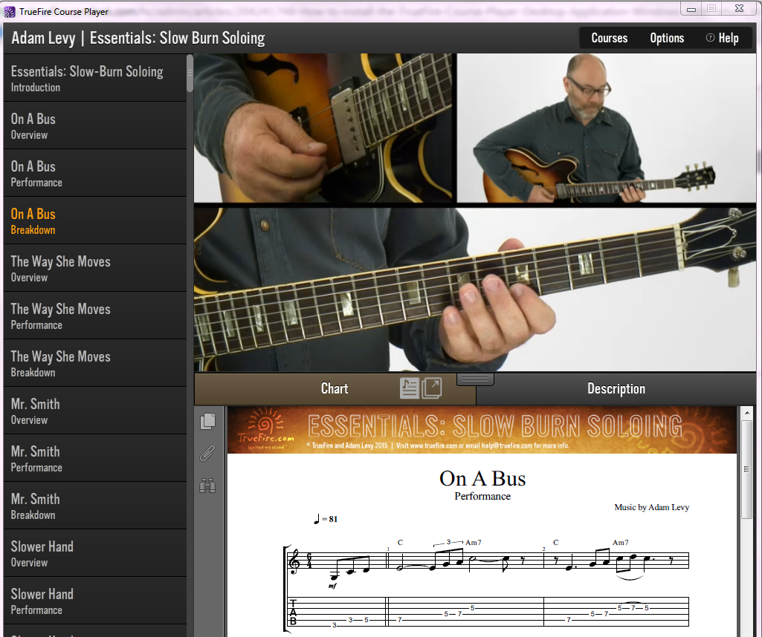Viewport: 762px width, 637px height.
Task: Click the Help question mark icon
Action: point(710,38)
